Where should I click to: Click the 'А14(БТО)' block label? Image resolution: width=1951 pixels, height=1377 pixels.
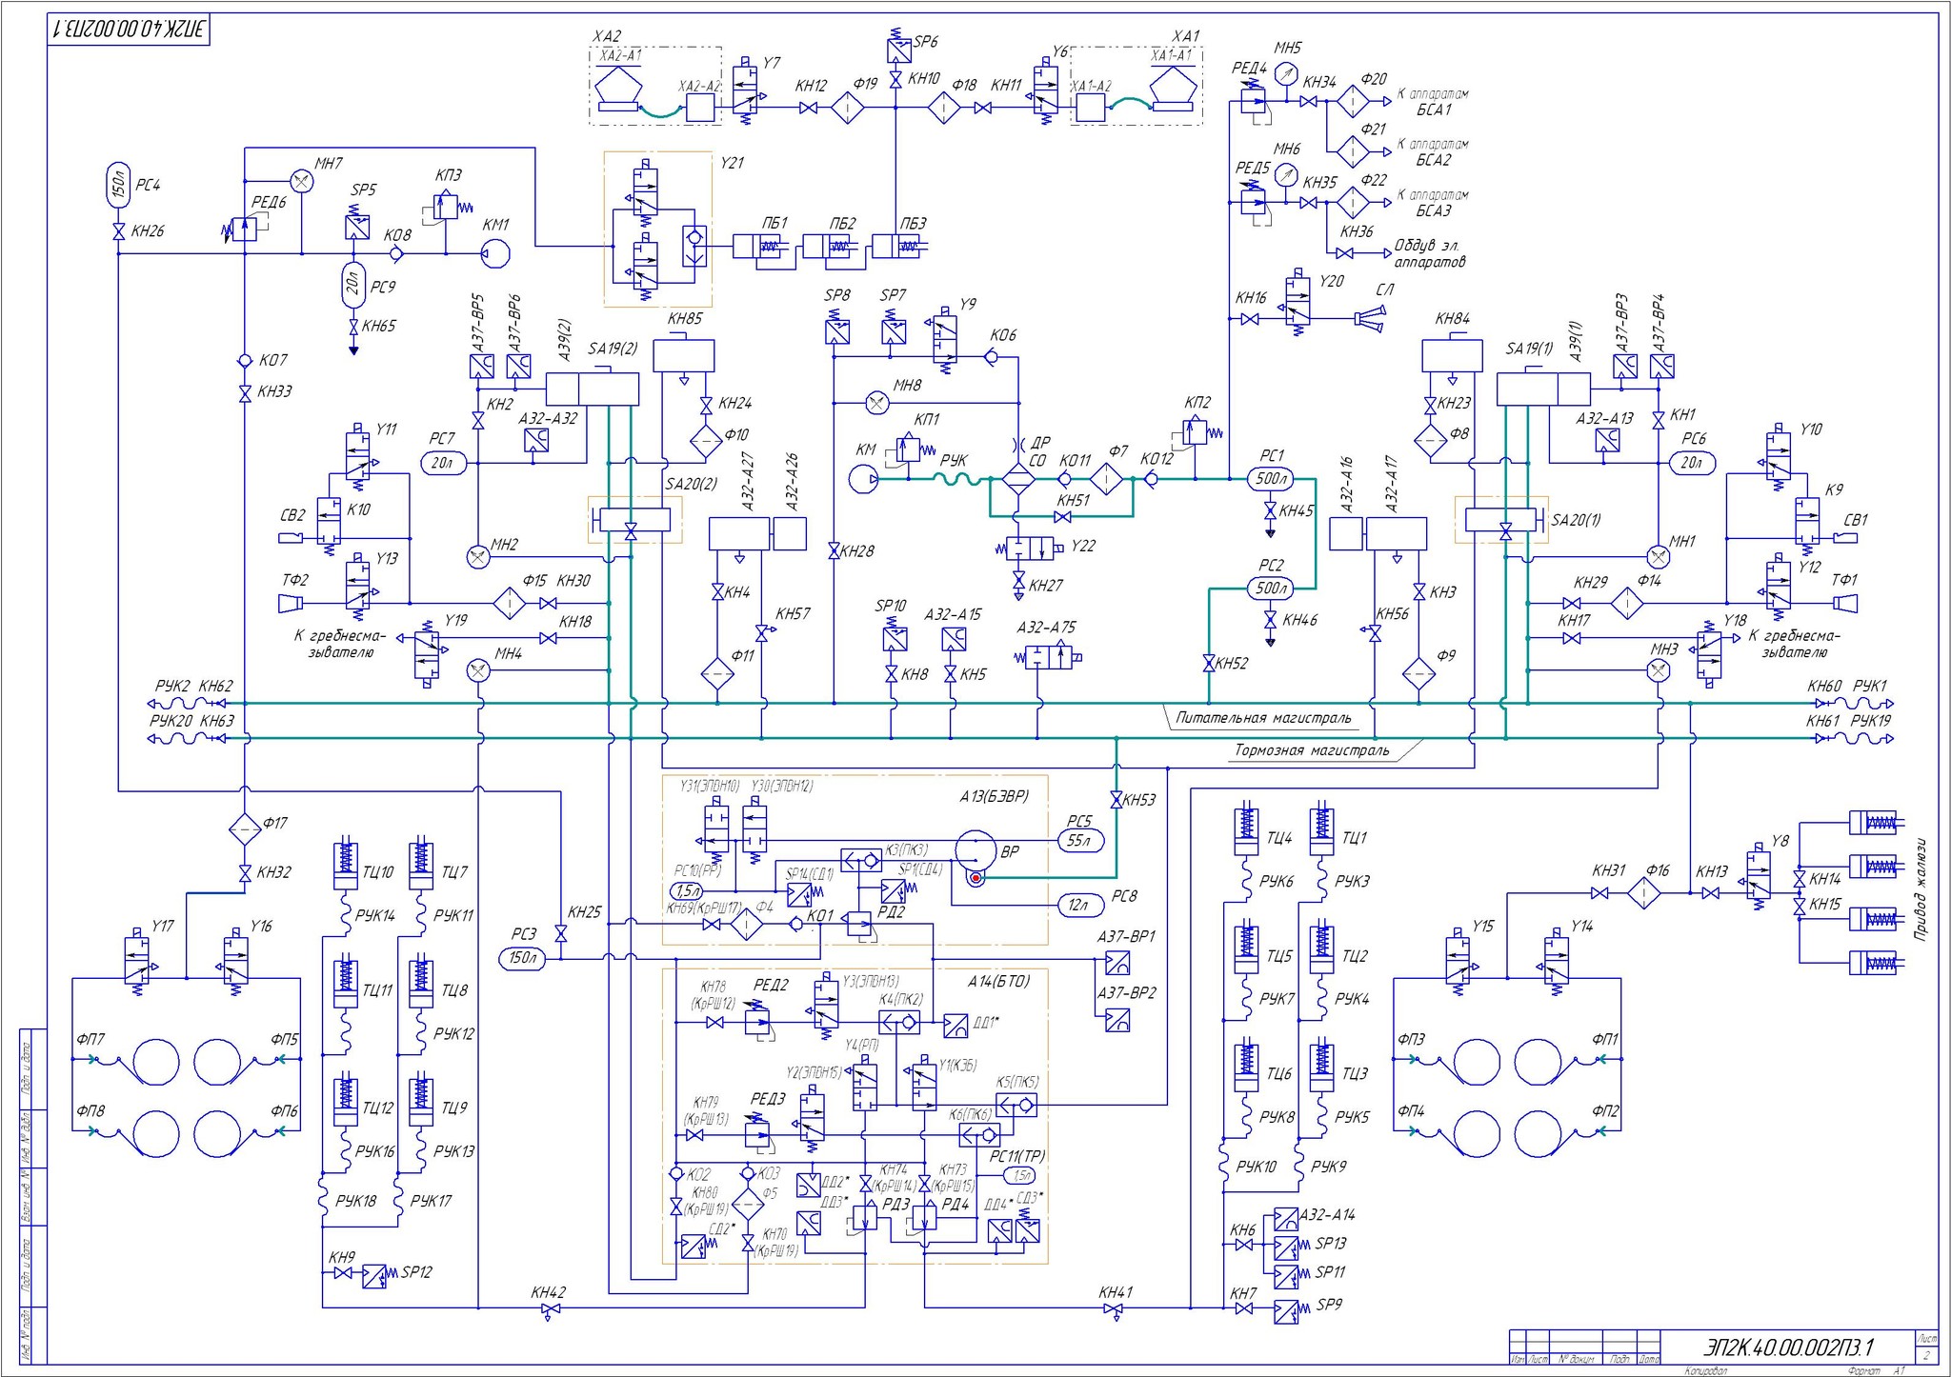click(x=998, y=981)
